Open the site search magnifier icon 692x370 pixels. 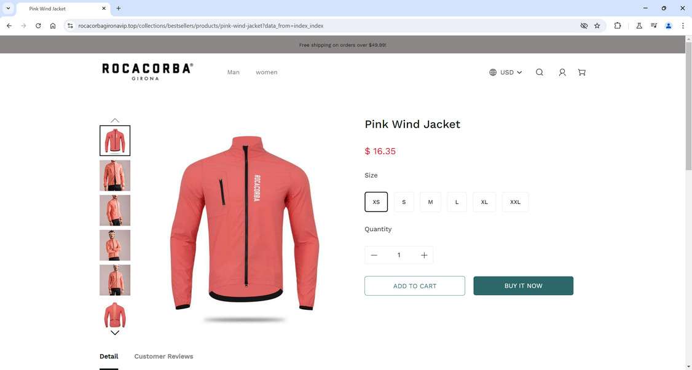point(540,72)
